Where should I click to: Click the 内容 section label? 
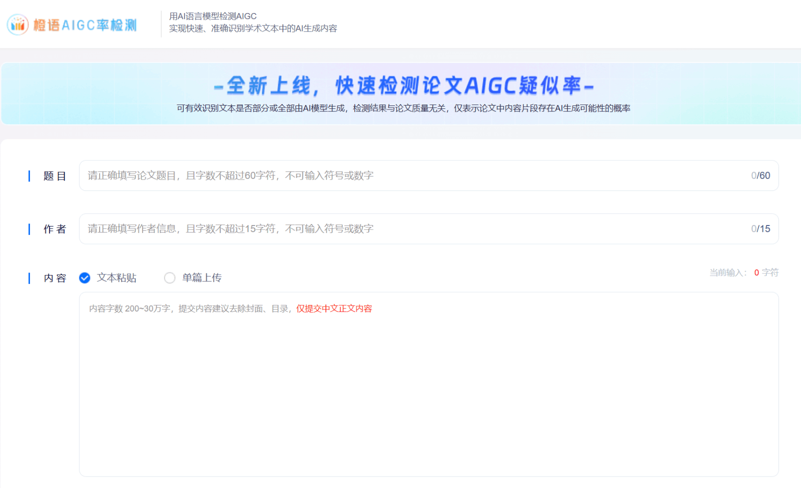55,278
